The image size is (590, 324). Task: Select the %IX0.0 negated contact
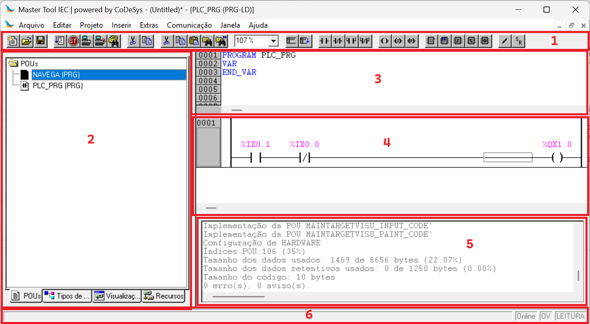coord(305,158)
